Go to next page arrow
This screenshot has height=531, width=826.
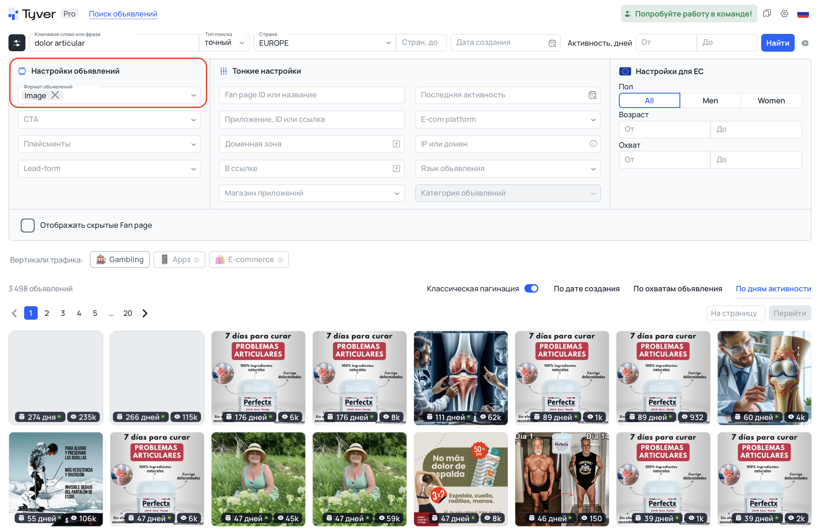tap(145, 313)
